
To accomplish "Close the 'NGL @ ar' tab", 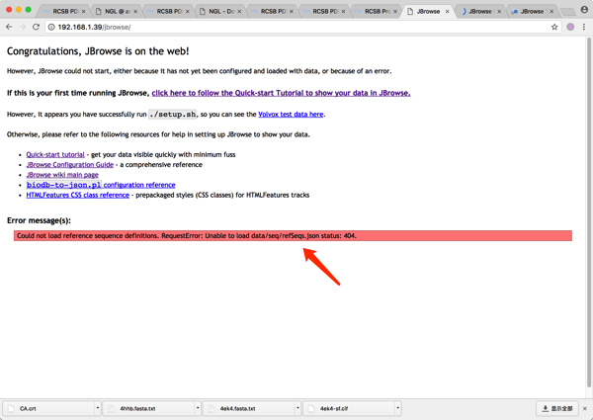I will click(x=135, y=11).
